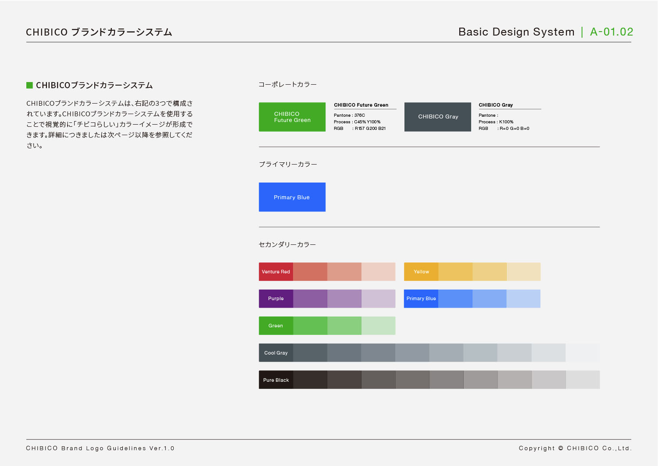
Task: Click the CHIBICO Brand Logo Guidelines footer text
Action: tap(100, 448)
